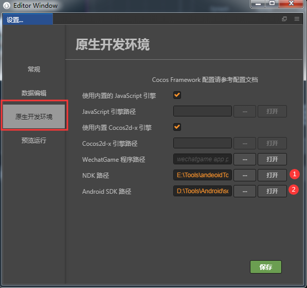307x288 pixels.
Task: Click the 保存 button
Action: 266,267
